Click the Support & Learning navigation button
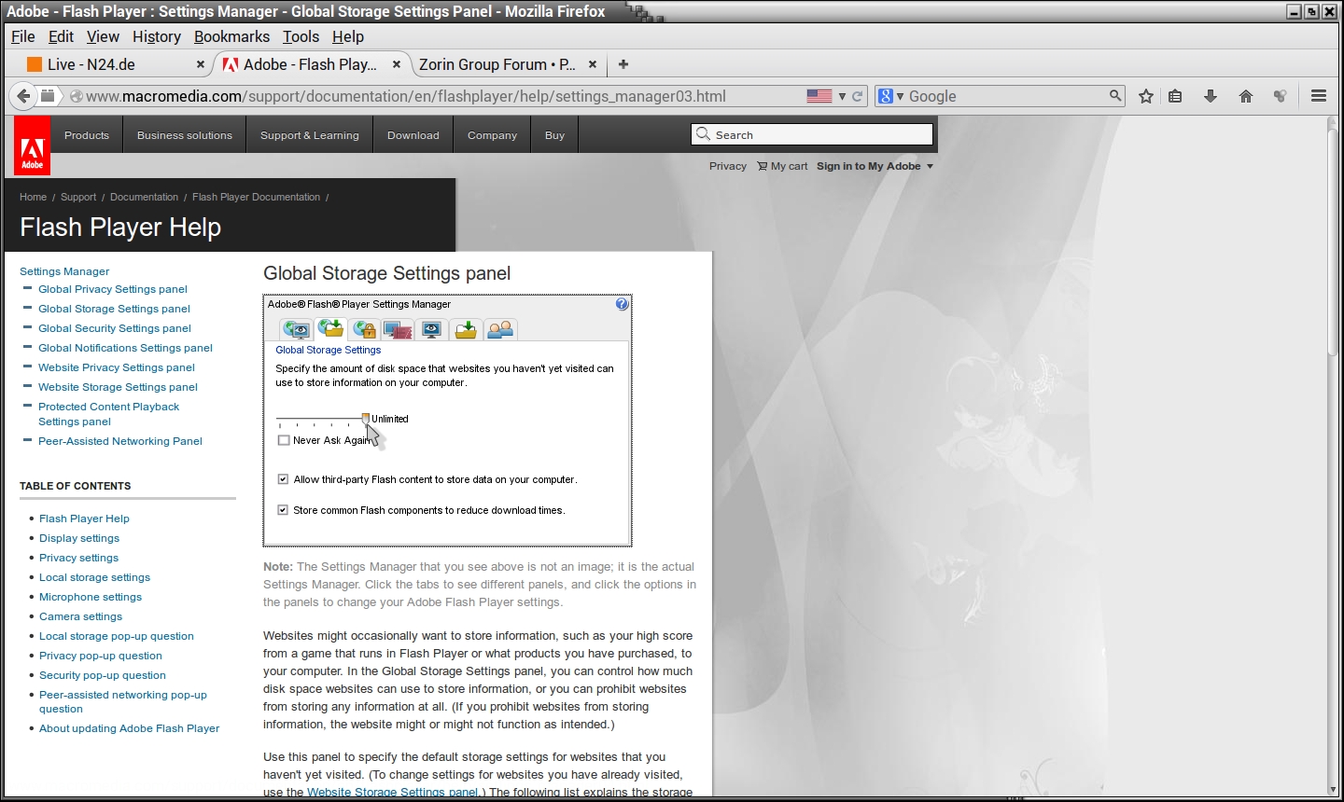Screen dimensions: 1344x802 coord(309,135)
